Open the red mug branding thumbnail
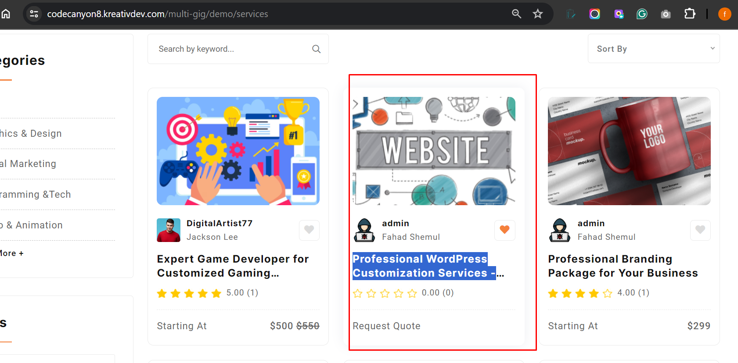This screenshot has height=363, width=738. click(629, 151)
